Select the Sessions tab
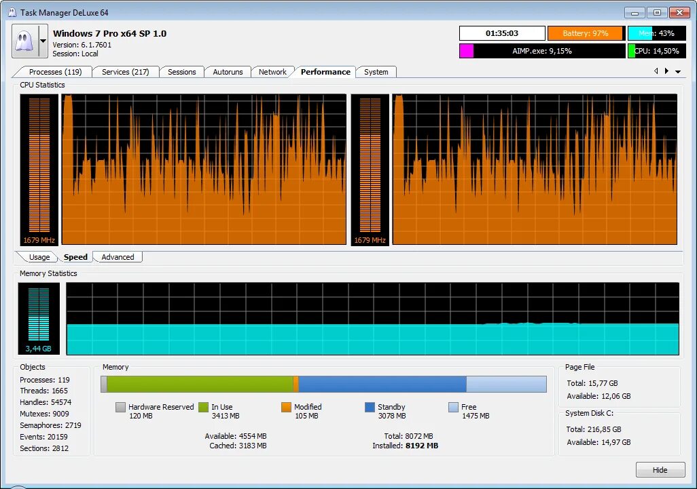 click(182, 72)
